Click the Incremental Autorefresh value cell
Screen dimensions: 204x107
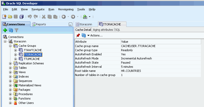click(161, 58)
